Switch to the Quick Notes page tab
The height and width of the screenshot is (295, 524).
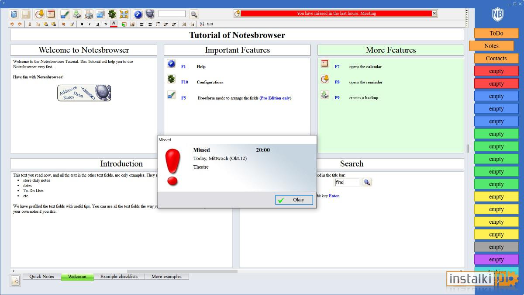tap(41, 277)
